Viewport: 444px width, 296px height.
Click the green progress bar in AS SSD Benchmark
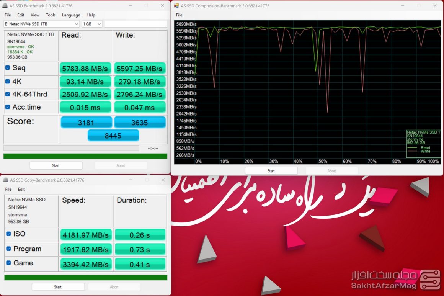click(85, 156)
